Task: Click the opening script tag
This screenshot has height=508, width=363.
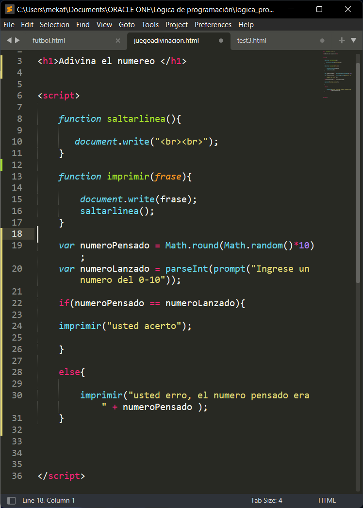Action: click(x=59, y=96)
